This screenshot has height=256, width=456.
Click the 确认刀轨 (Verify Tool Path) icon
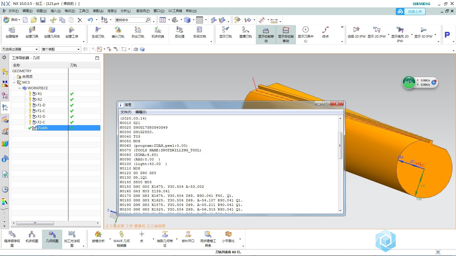point(118,32)
